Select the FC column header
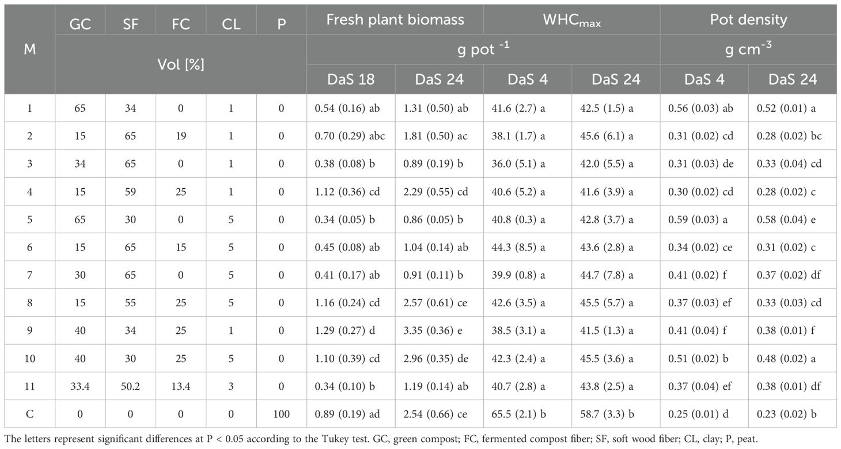The image size is (841, 449). [181, 25]
